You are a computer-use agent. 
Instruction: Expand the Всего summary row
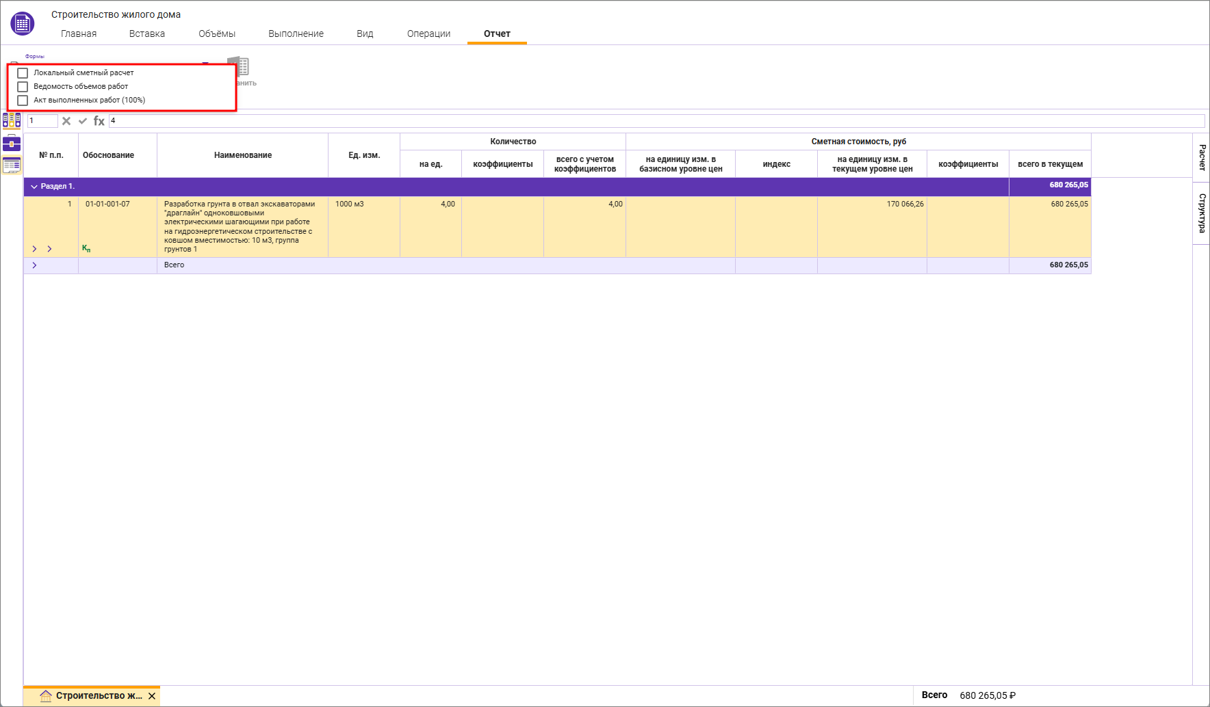coord(34,265)
